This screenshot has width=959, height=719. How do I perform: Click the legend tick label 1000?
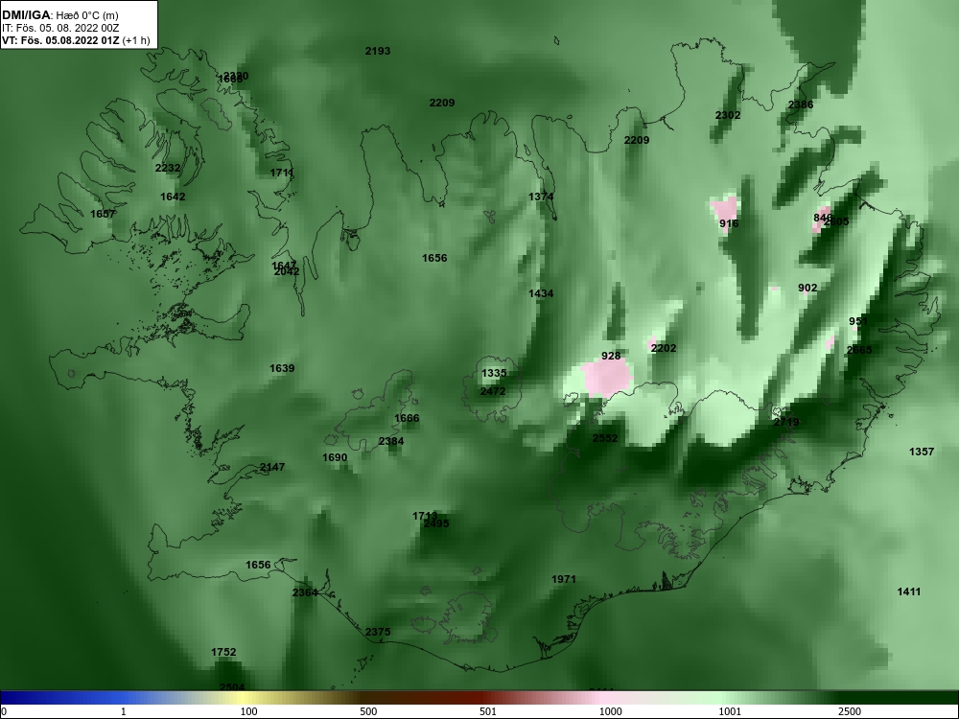point(611,711)
